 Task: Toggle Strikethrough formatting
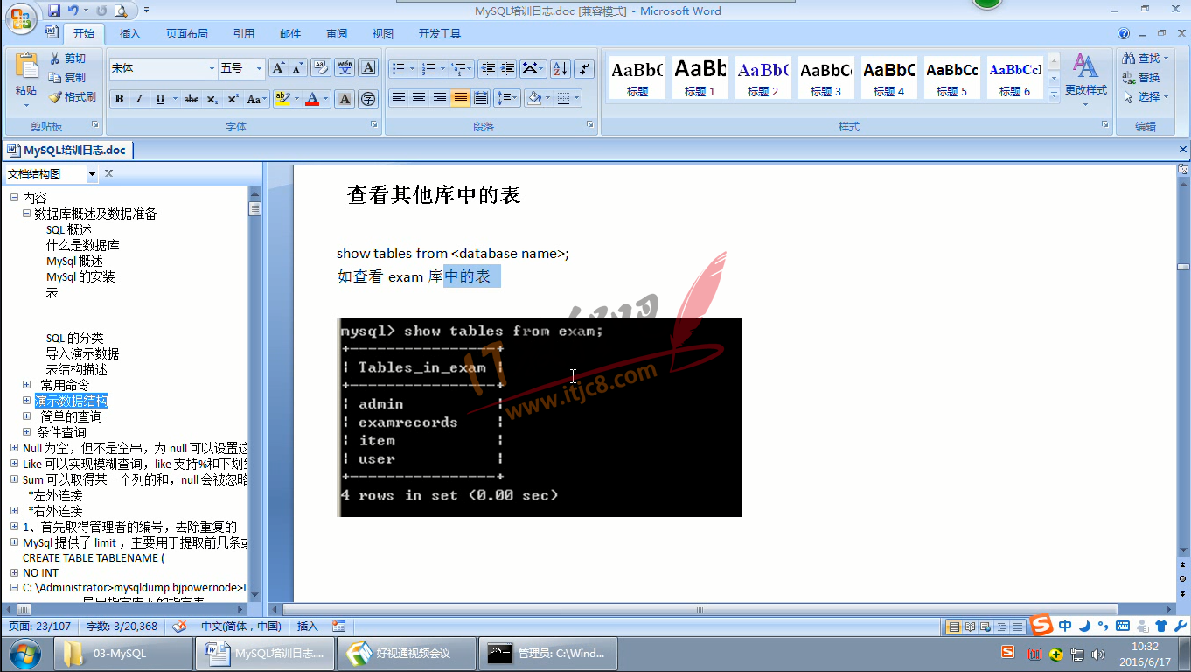point(192,99)
